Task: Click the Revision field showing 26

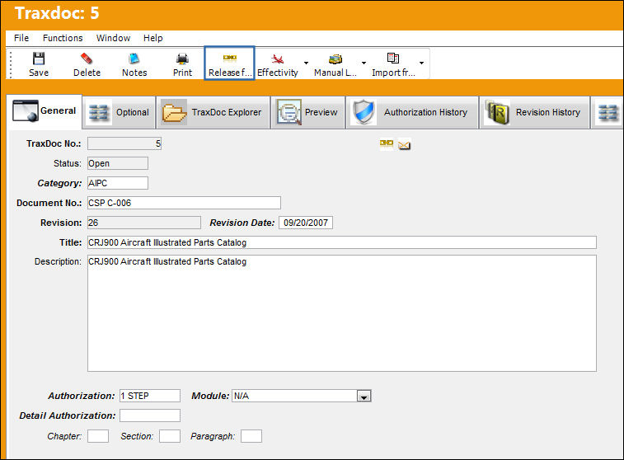Action: point(144,223)
